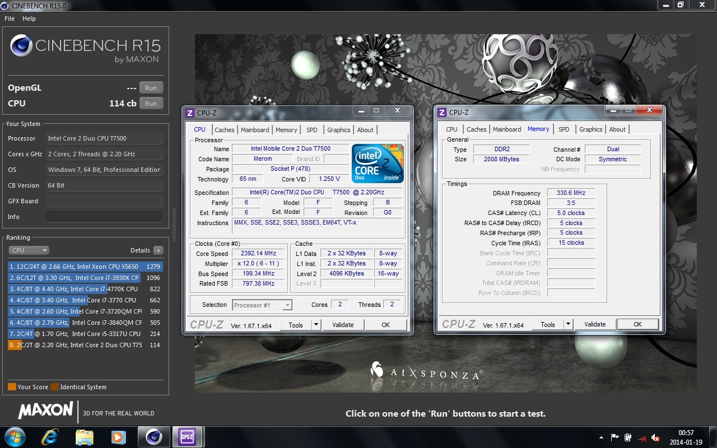This screenshot has height=448, width=717.
Task: Select ranking row Core i7-3720QM
Action: [x=85, y=311]
